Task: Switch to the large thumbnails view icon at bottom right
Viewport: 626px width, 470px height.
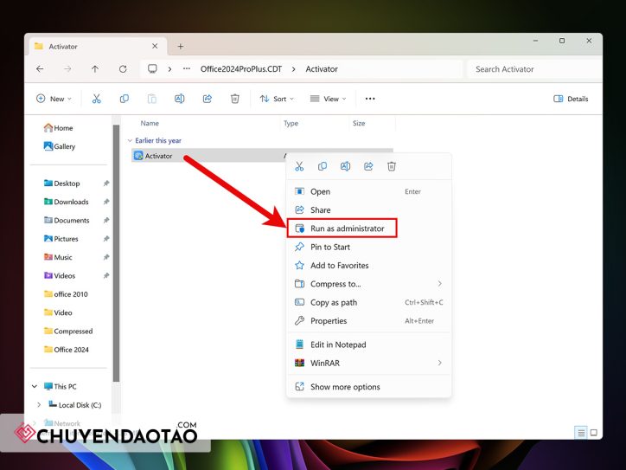Action: tap(594, 433)
